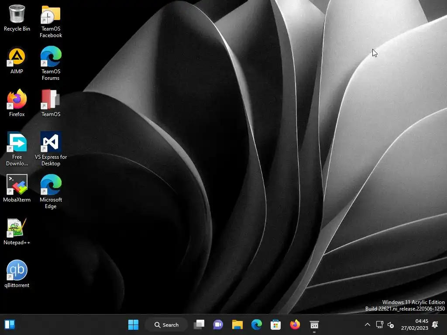Select the Free Download Manager shortcut

[x=17, y=150]
